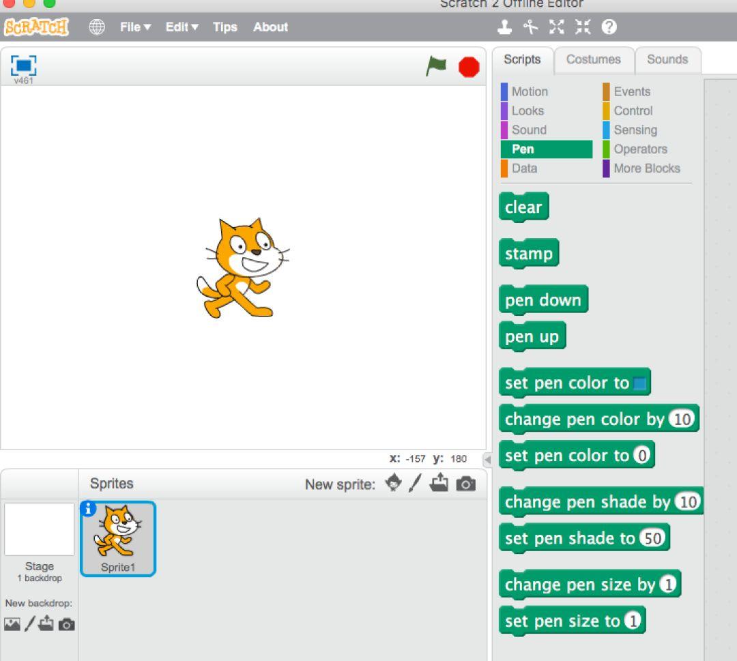Select the Stage thumbnail
Viewport: 737px width, 661px height.
point(40,529)
